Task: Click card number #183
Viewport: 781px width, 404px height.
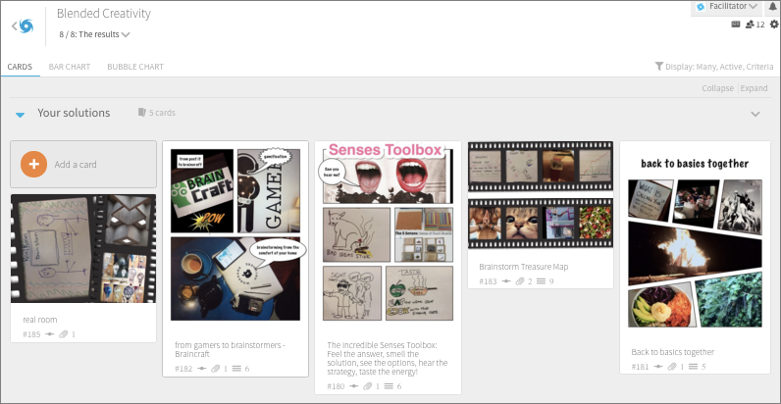Action: [x=489, y=281]
